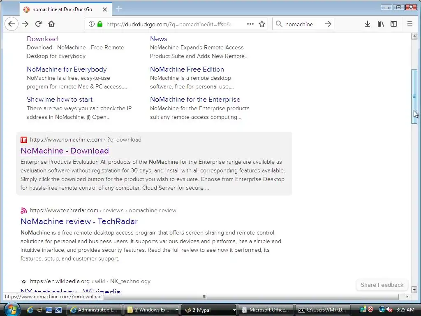This screenshot has width=421, height=316.
Task: Click the en.wikipedia.org result URL
Action: [90, 281]
